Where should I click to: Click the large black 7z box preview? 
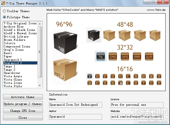point(65,42)
